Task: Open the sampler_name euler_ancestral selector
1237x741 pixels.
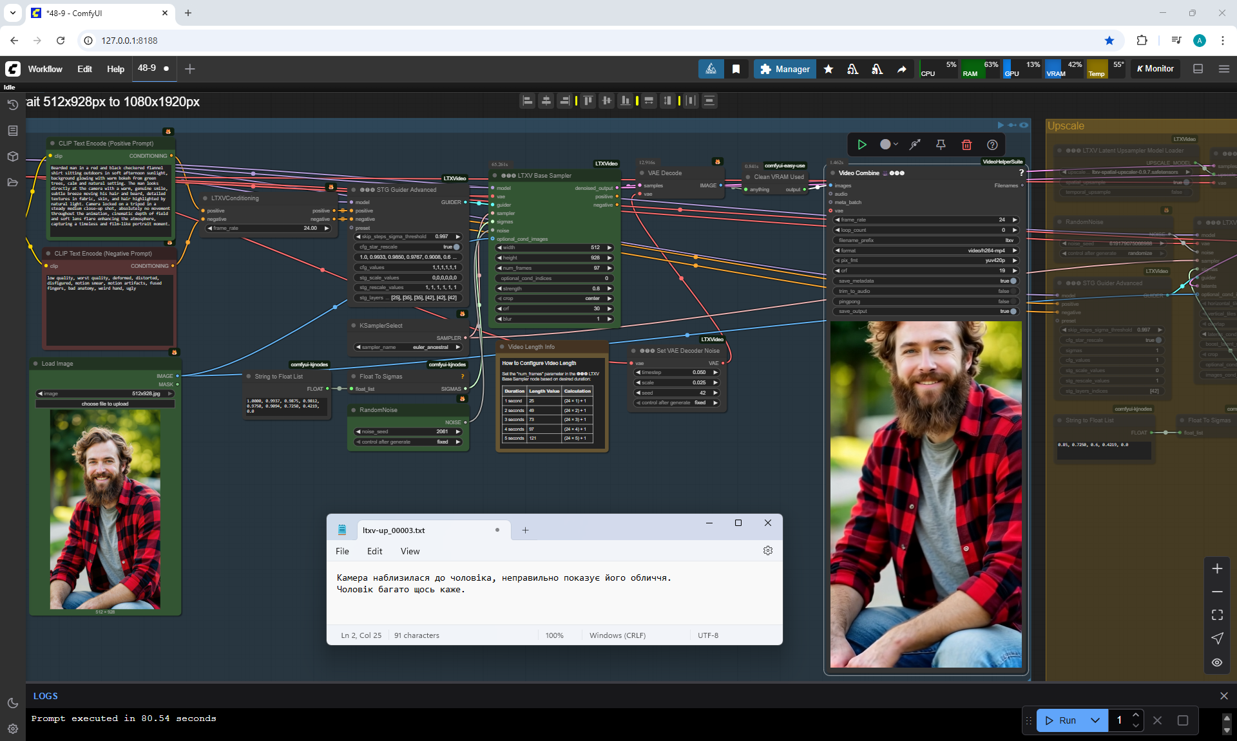Action: click(408, 347)
